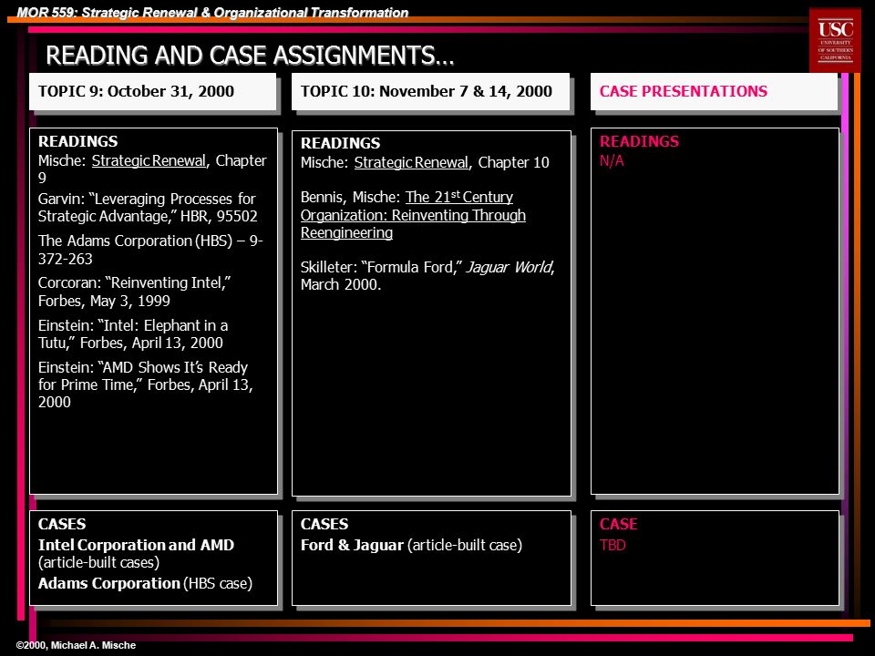Screen dimensions: 875x656
Task: Select the TOPIC 9: October 31, 2000 header
Action: pos(153,91)
